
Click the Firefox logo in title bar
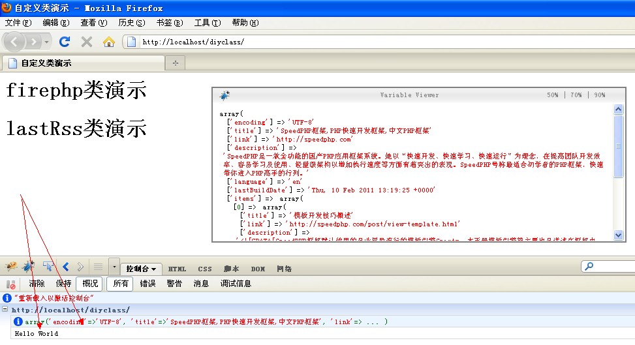click(7, 7)
